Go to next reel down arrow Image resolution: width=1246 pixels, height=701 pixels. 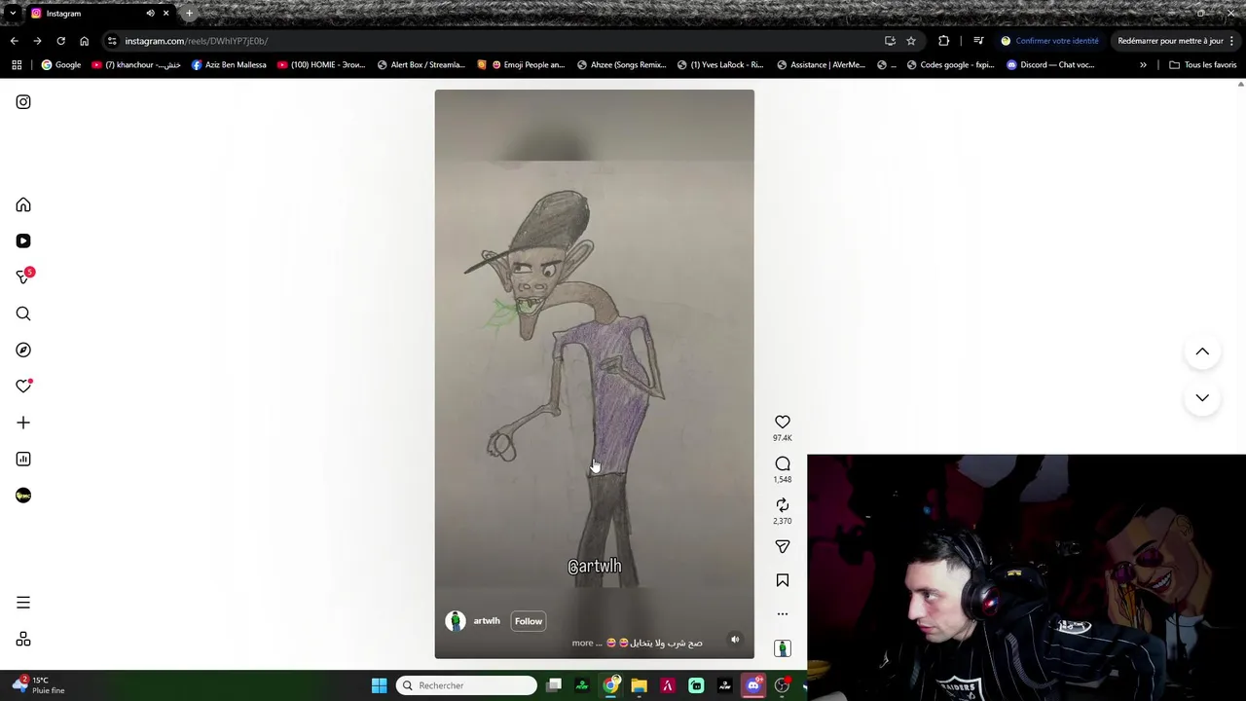[x=1202, y=397]
